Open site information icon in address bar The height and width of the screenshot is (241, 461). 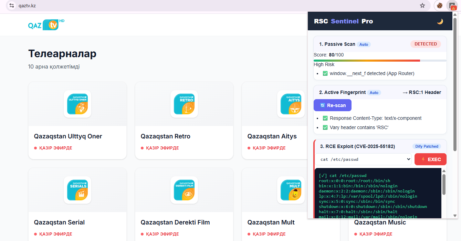pyautogui.click(x=12, y=6)
